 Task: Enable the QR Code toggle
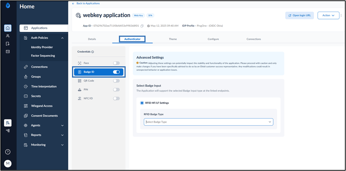(116, 81)
